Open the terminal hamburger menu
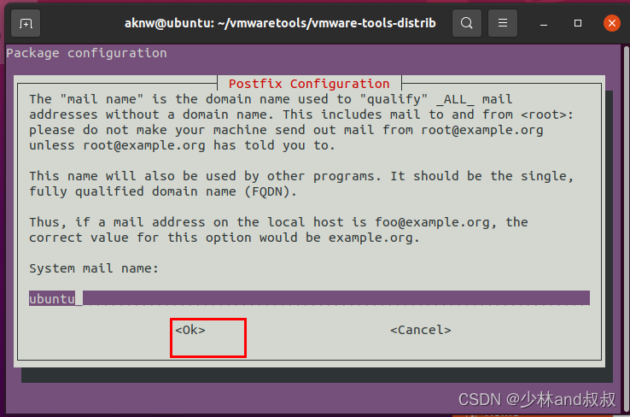 click(503, 23)
